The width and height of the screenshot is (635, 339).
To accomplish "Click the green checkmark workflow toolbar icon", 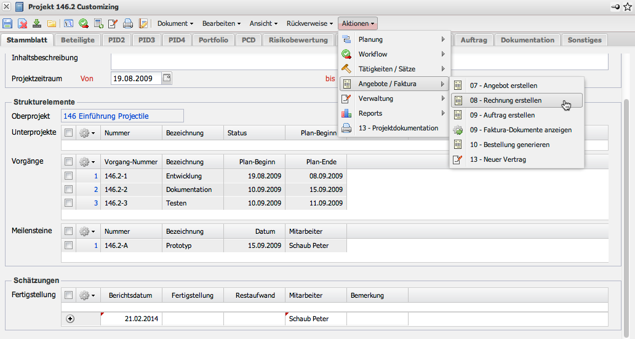I will pos(83,24).
